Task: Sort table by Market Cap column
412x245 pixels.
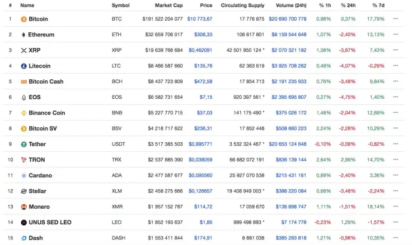Action: coord(168,5)
